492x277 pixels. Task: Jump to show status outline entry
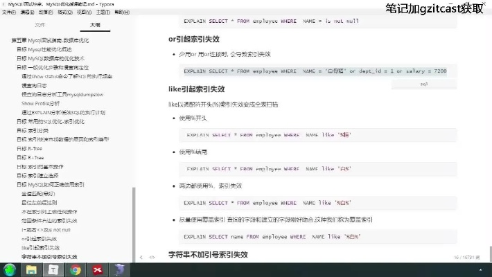tap(67, 77)
